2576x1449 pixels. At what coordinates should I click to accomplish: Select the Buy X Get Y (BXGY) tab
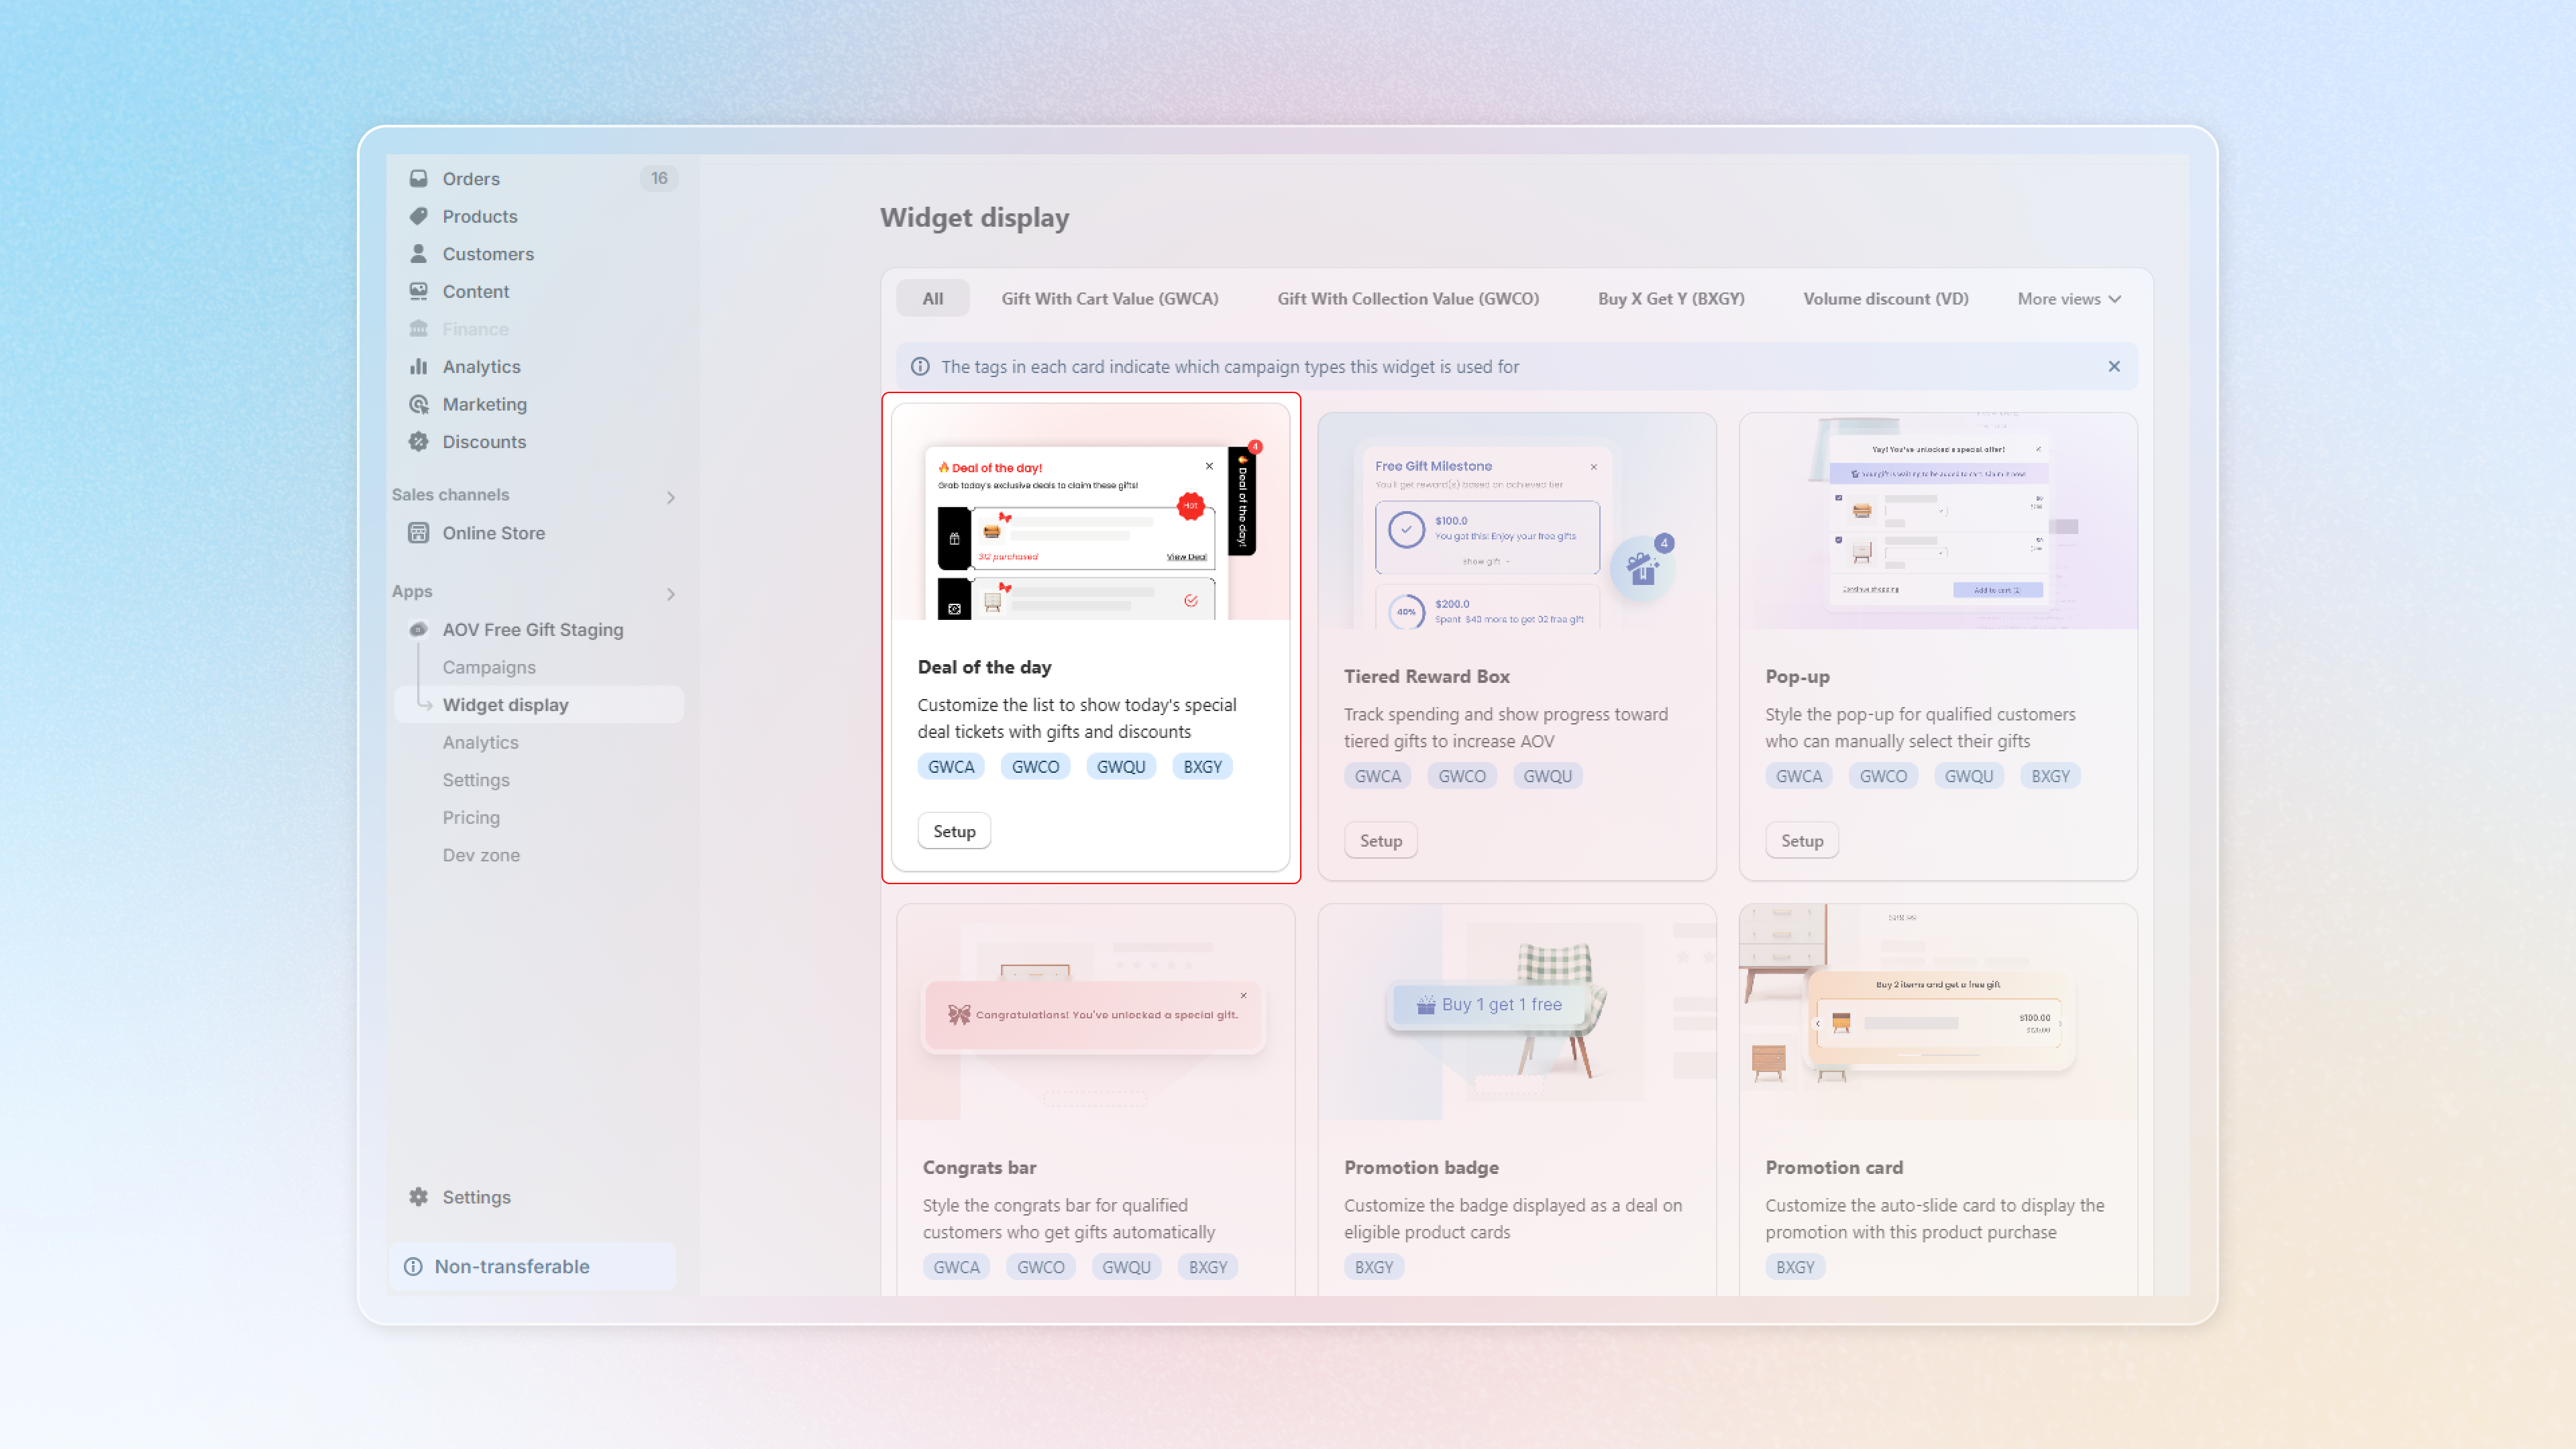(x=1670, y=299)
